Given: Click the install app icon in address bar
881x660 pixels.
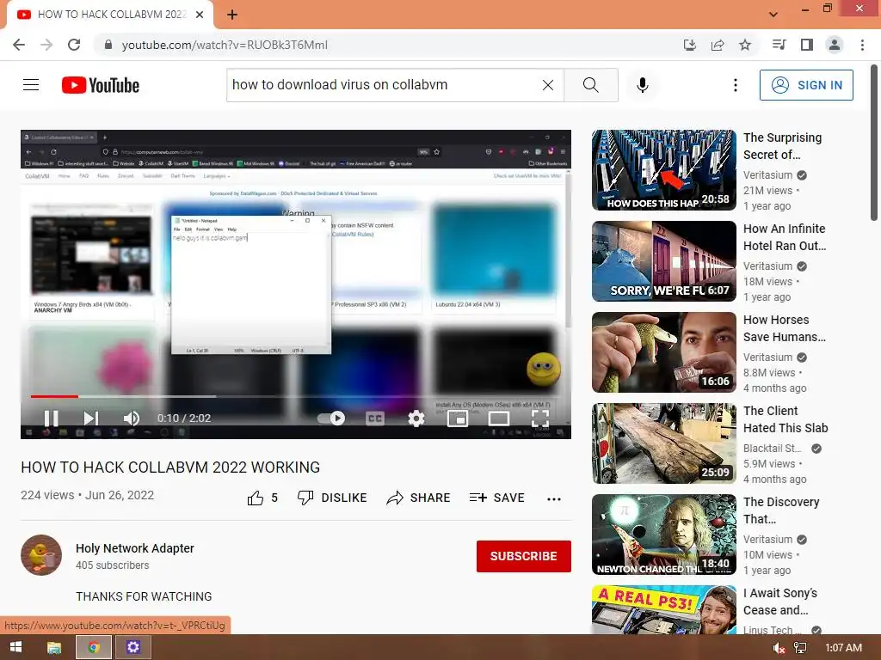Looking at the screenshot, I should point(689,45).
